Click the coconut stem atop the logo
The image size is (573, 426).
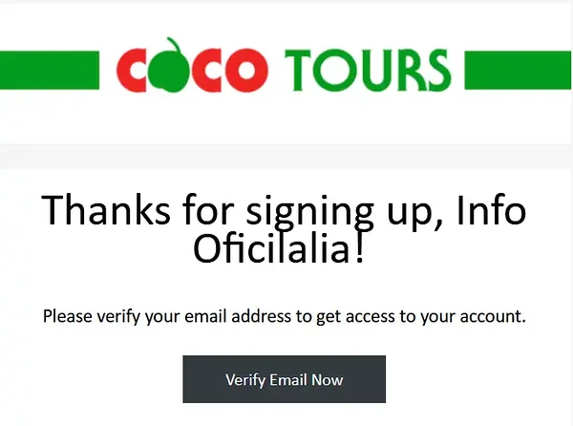(175, 46)
